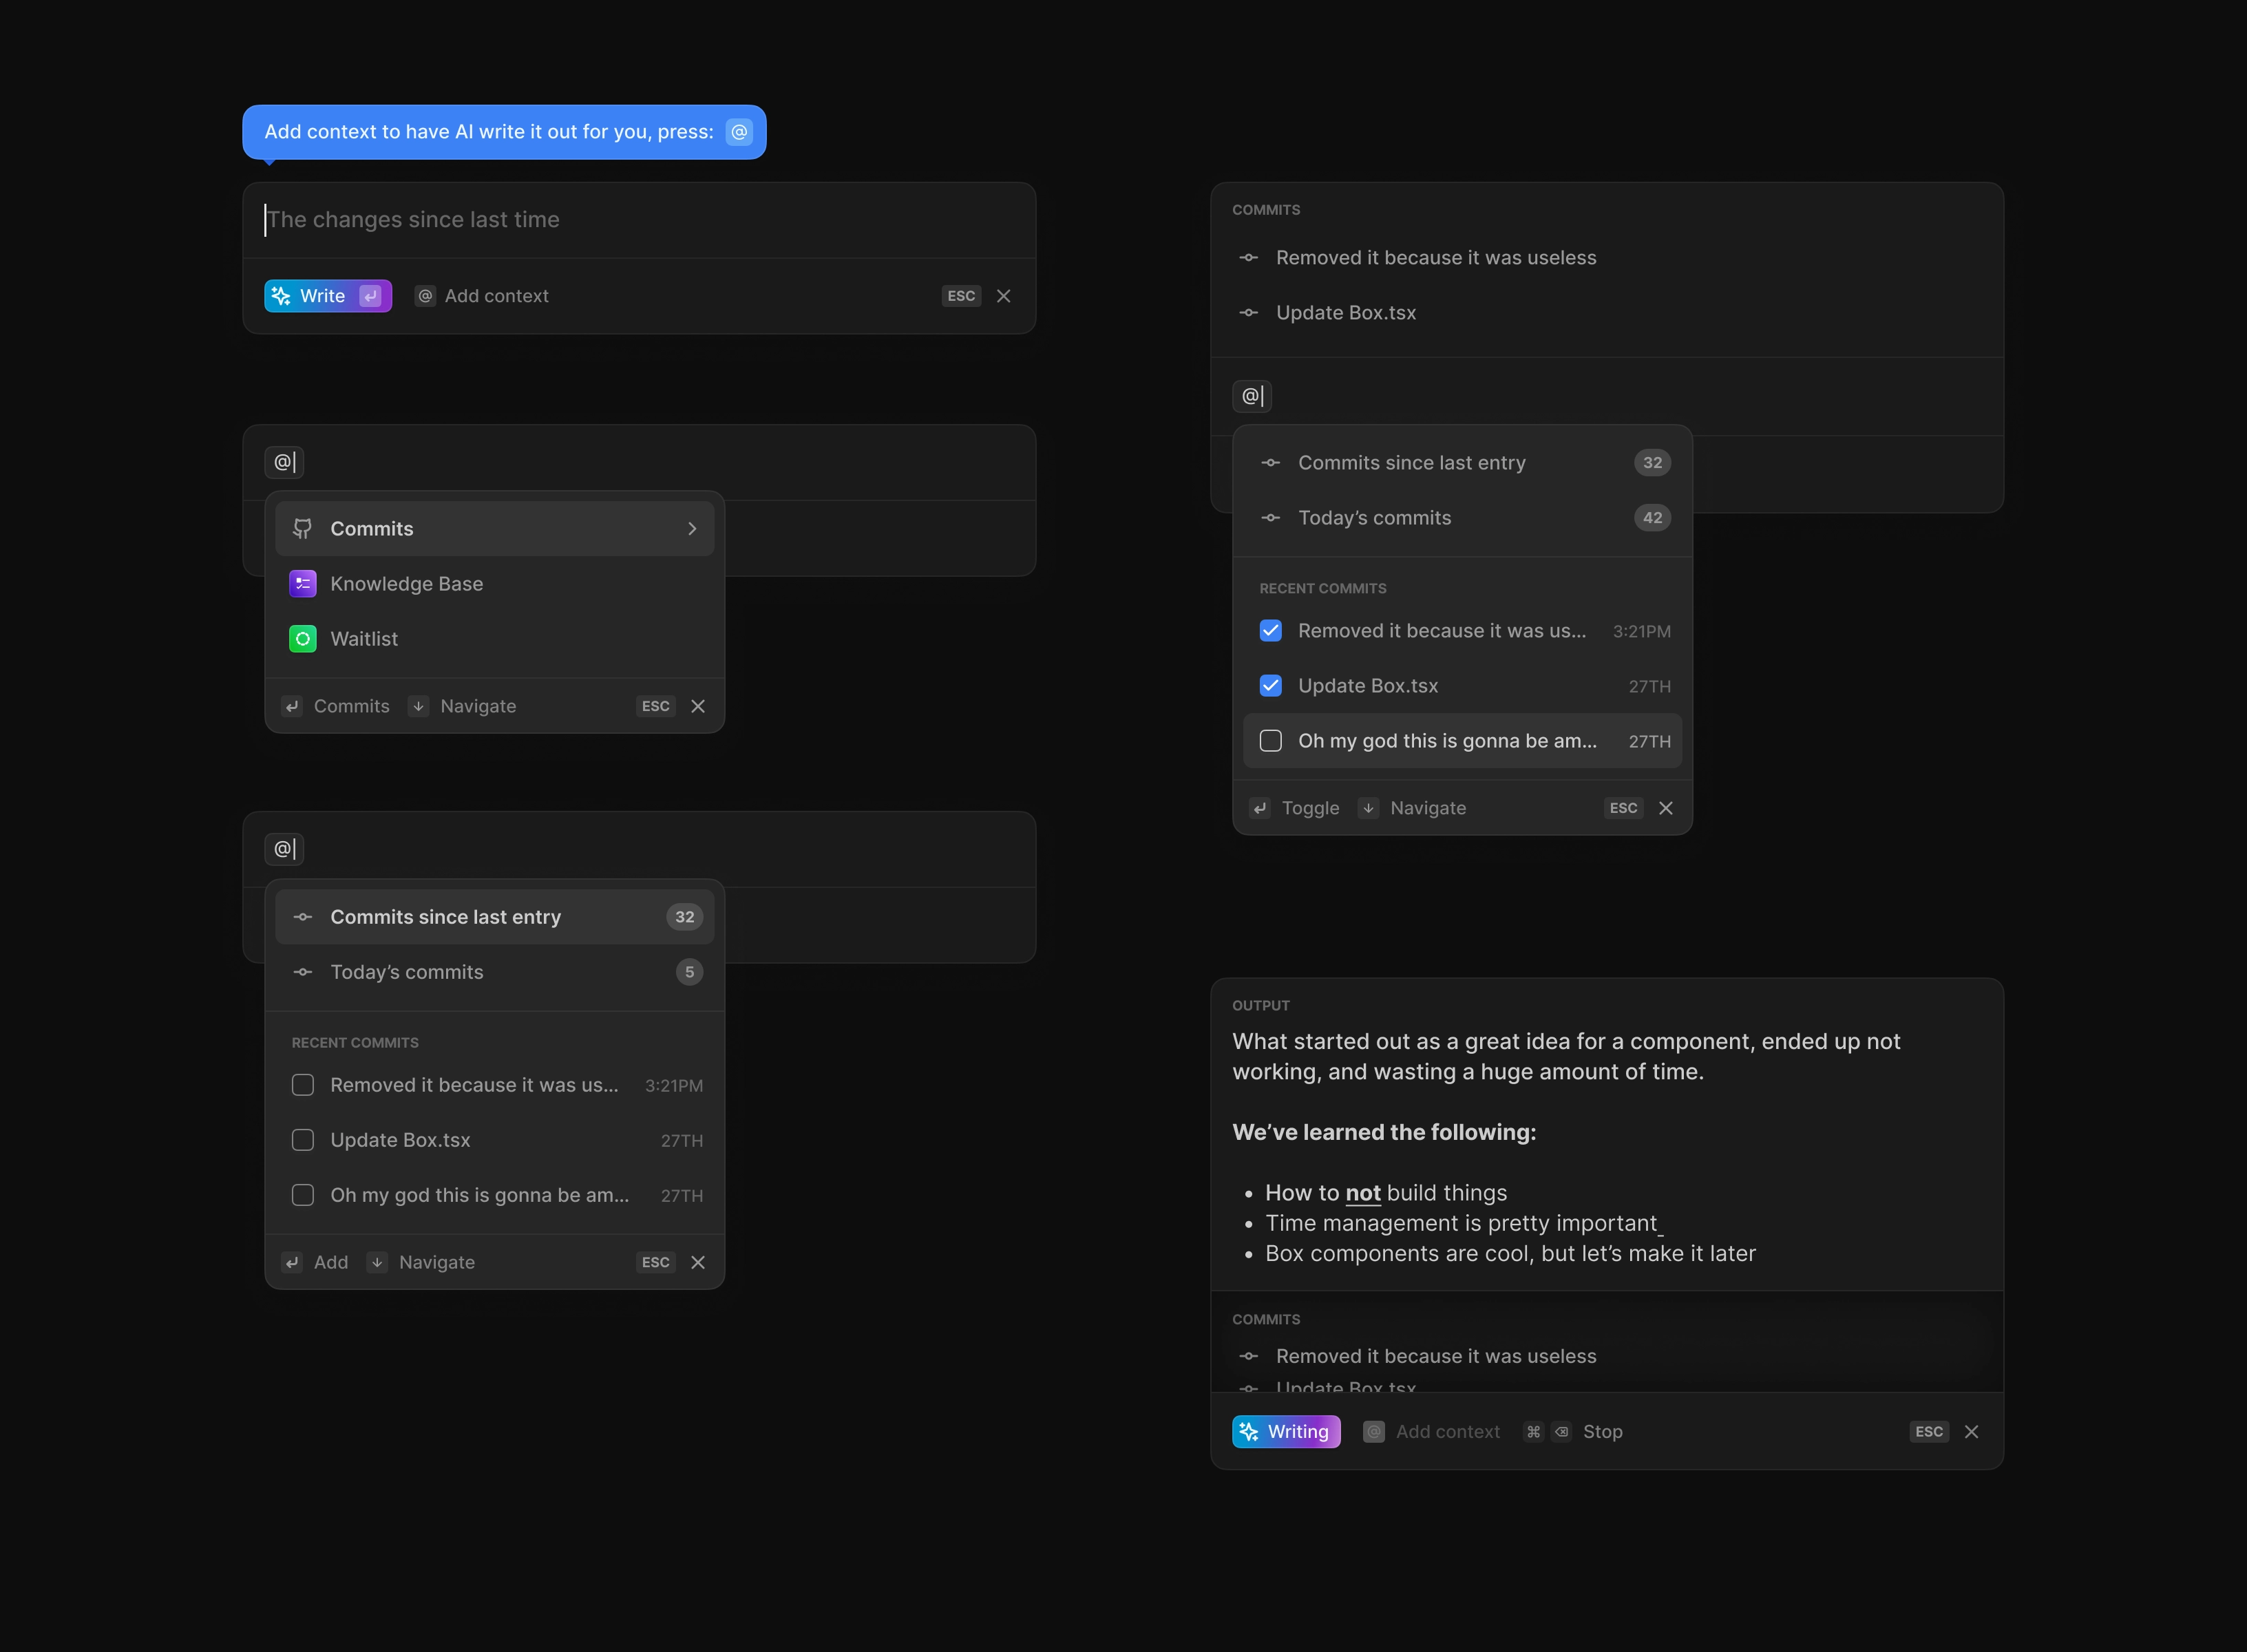Image resolution: width=2247 pixels, height=1652 pixels.
Task: Click the GitHub Commits icon
Action: [x=303, y=529]
